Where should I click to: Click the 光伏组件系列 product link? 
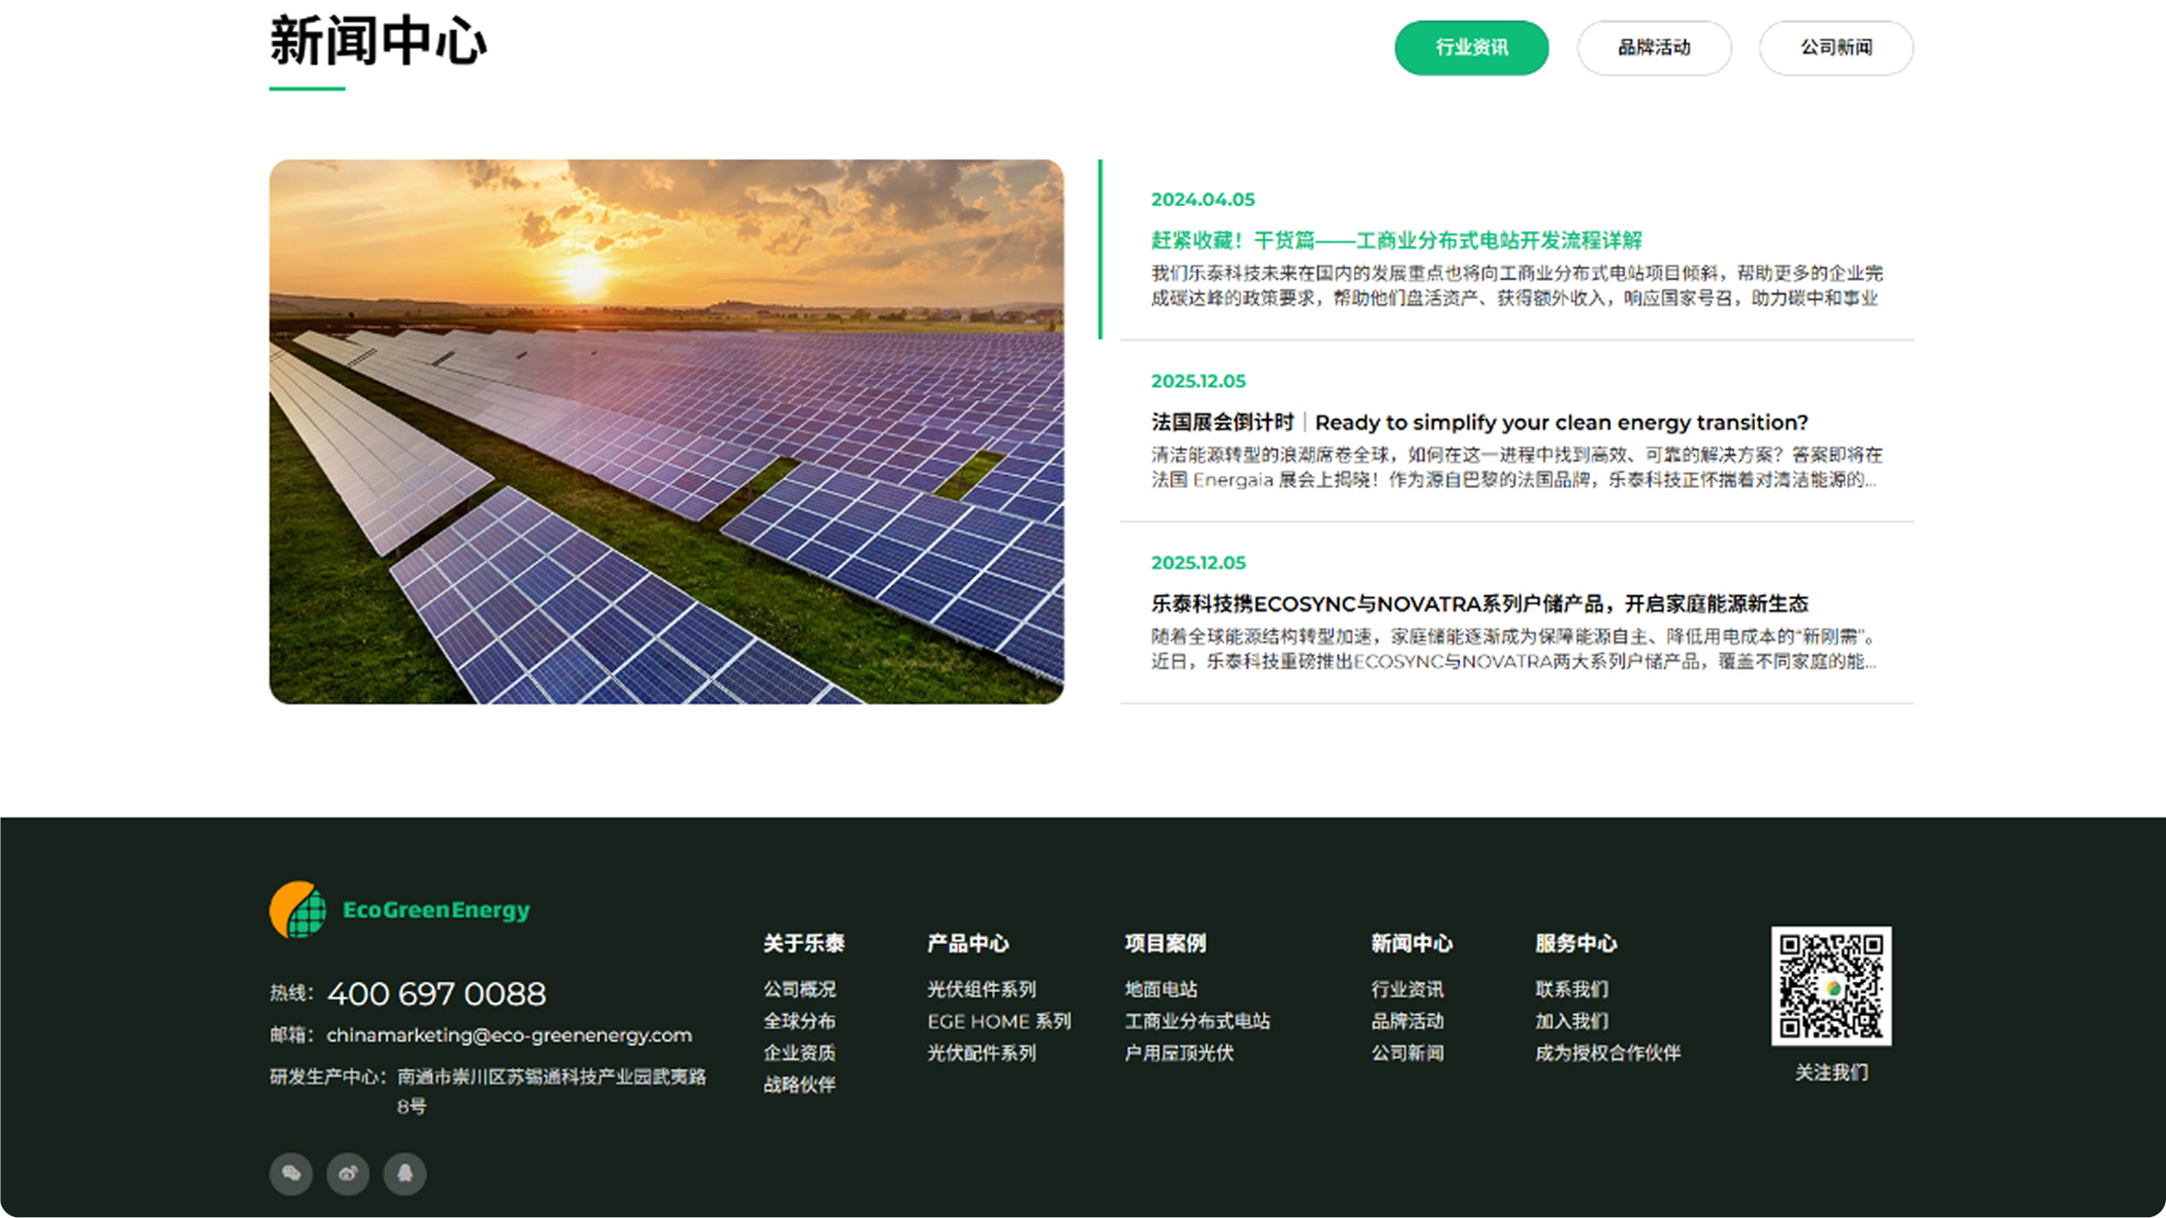[982, 989]
